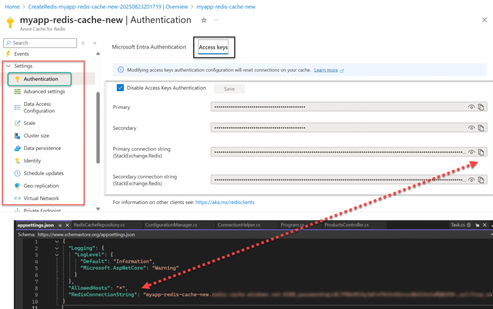The width and height of the screenshot is (493, 309).
Task: Click the sidebar Search field
Action: [x=40, y=43]
